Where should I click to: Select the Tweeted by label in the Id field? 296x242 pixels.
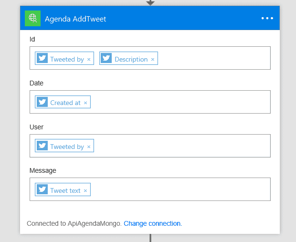click(67, 59)
